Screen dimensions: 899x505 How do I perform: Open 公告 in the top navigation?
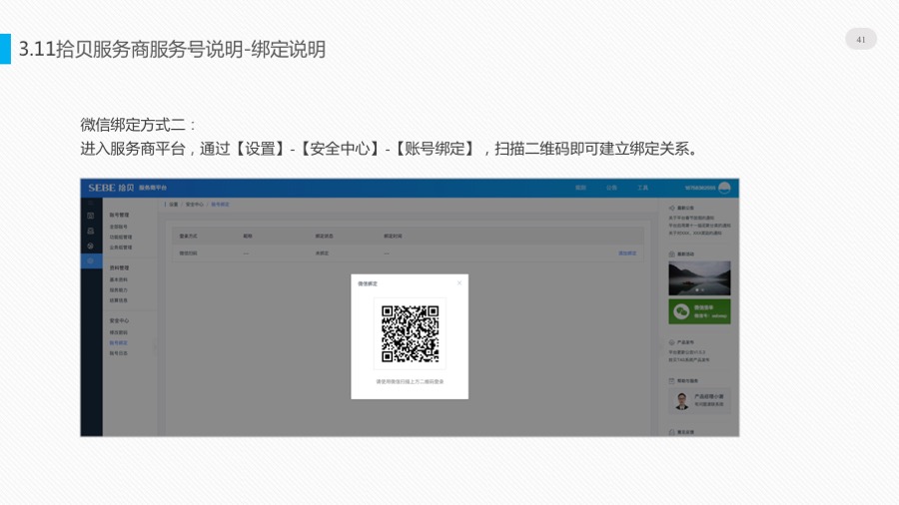click(611, 188)
